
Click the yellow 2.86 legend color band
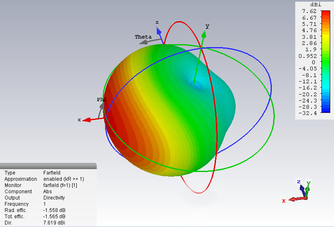coord(325,43)
